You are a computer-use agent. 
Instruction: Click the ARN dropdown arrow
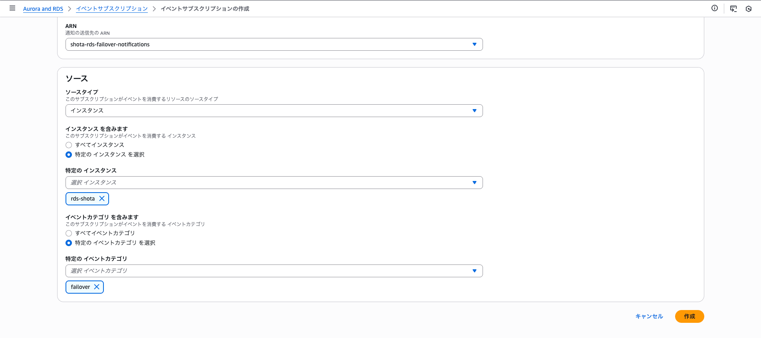coord(475,44)
